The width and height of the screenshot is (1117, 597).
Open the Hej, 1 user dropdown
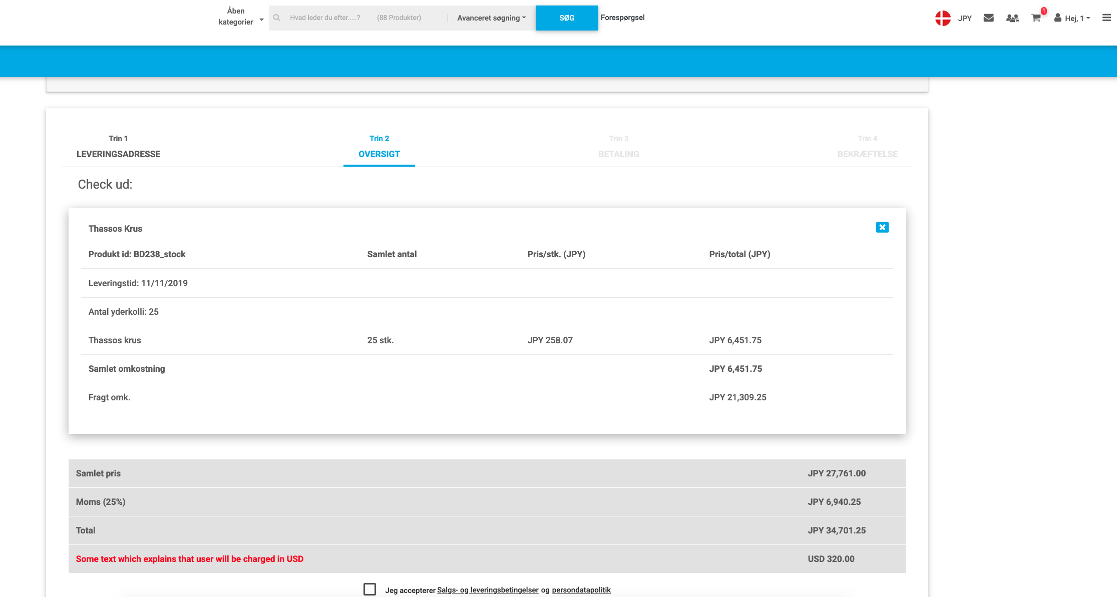click(x=1072, y=18)
